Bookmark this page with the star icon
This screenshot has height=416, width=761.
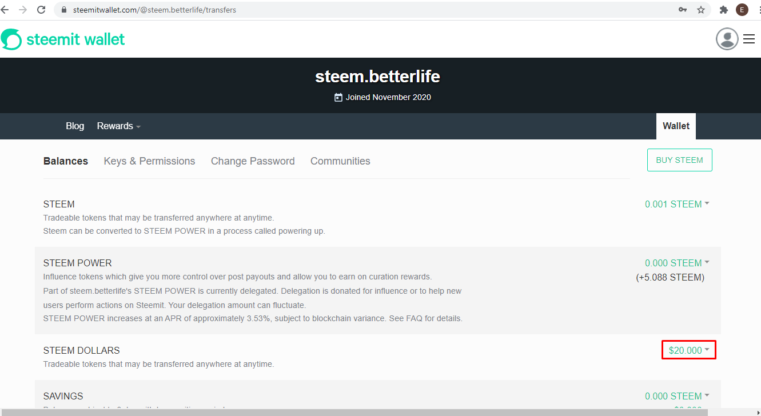coord(700,10)
